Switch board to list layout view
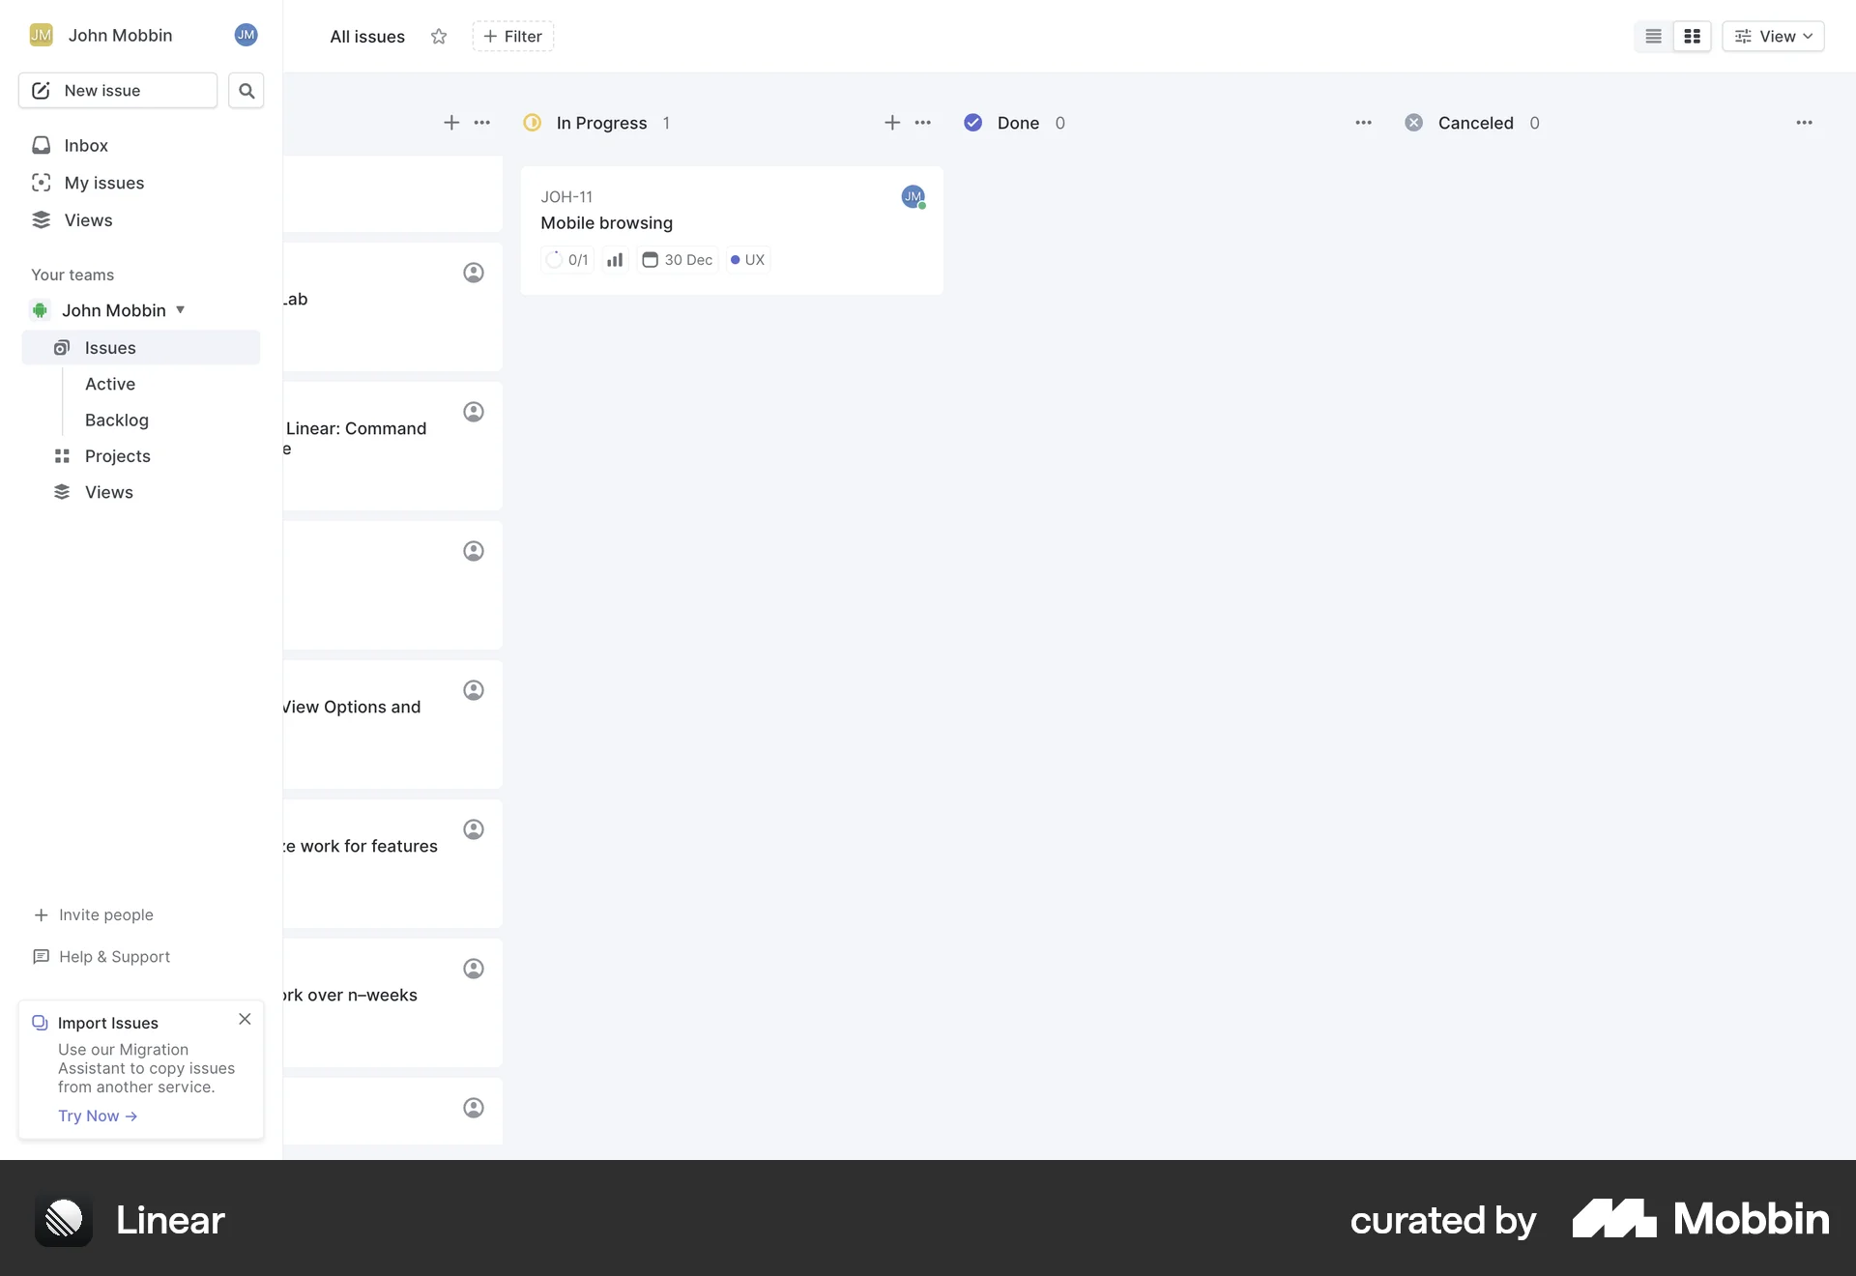 click(x=1653, y=36)
